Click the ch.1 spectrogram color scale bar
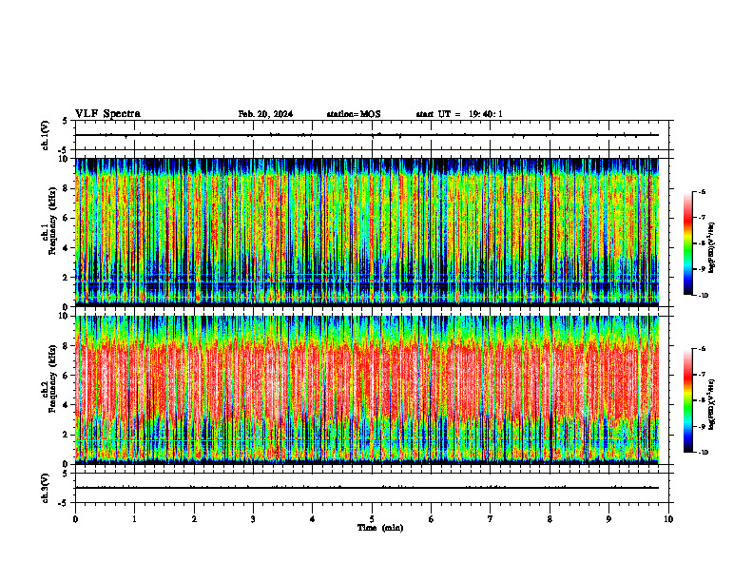Viewport: 753px width, 582px height. click(687, 243)
